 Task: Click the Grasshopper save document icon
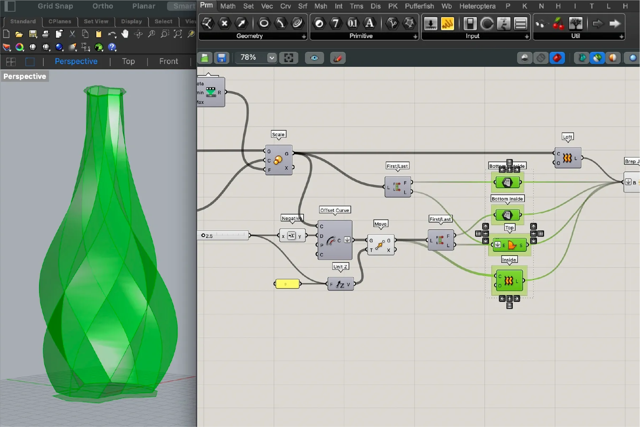[x=222, y=58]
